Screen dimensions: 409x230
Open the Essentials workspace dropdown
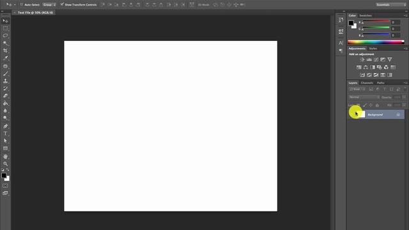[390, 4]
